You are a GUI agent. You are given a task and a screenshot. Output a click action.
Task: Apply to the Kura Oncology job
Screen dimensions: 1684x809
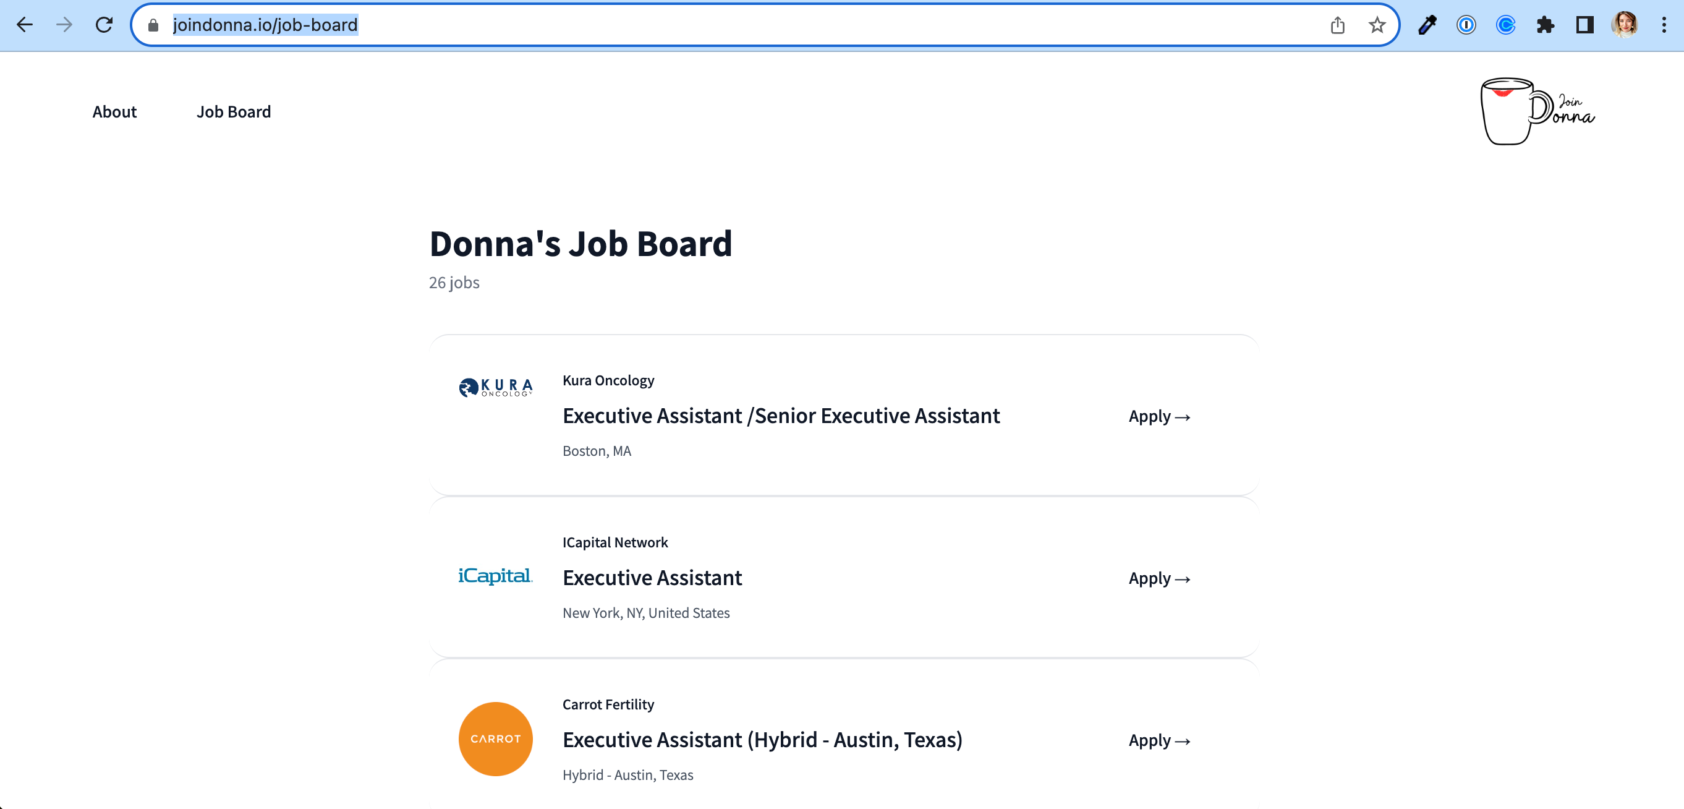[x=1159, y=417]
